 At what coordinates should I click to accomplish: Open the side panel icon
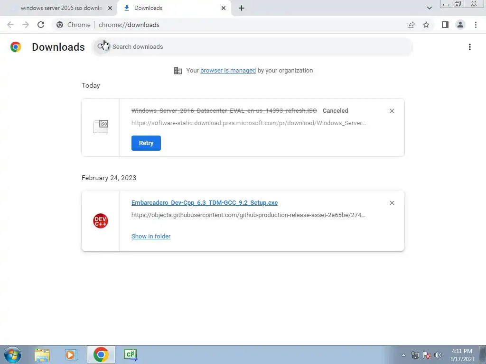[445, 25]
